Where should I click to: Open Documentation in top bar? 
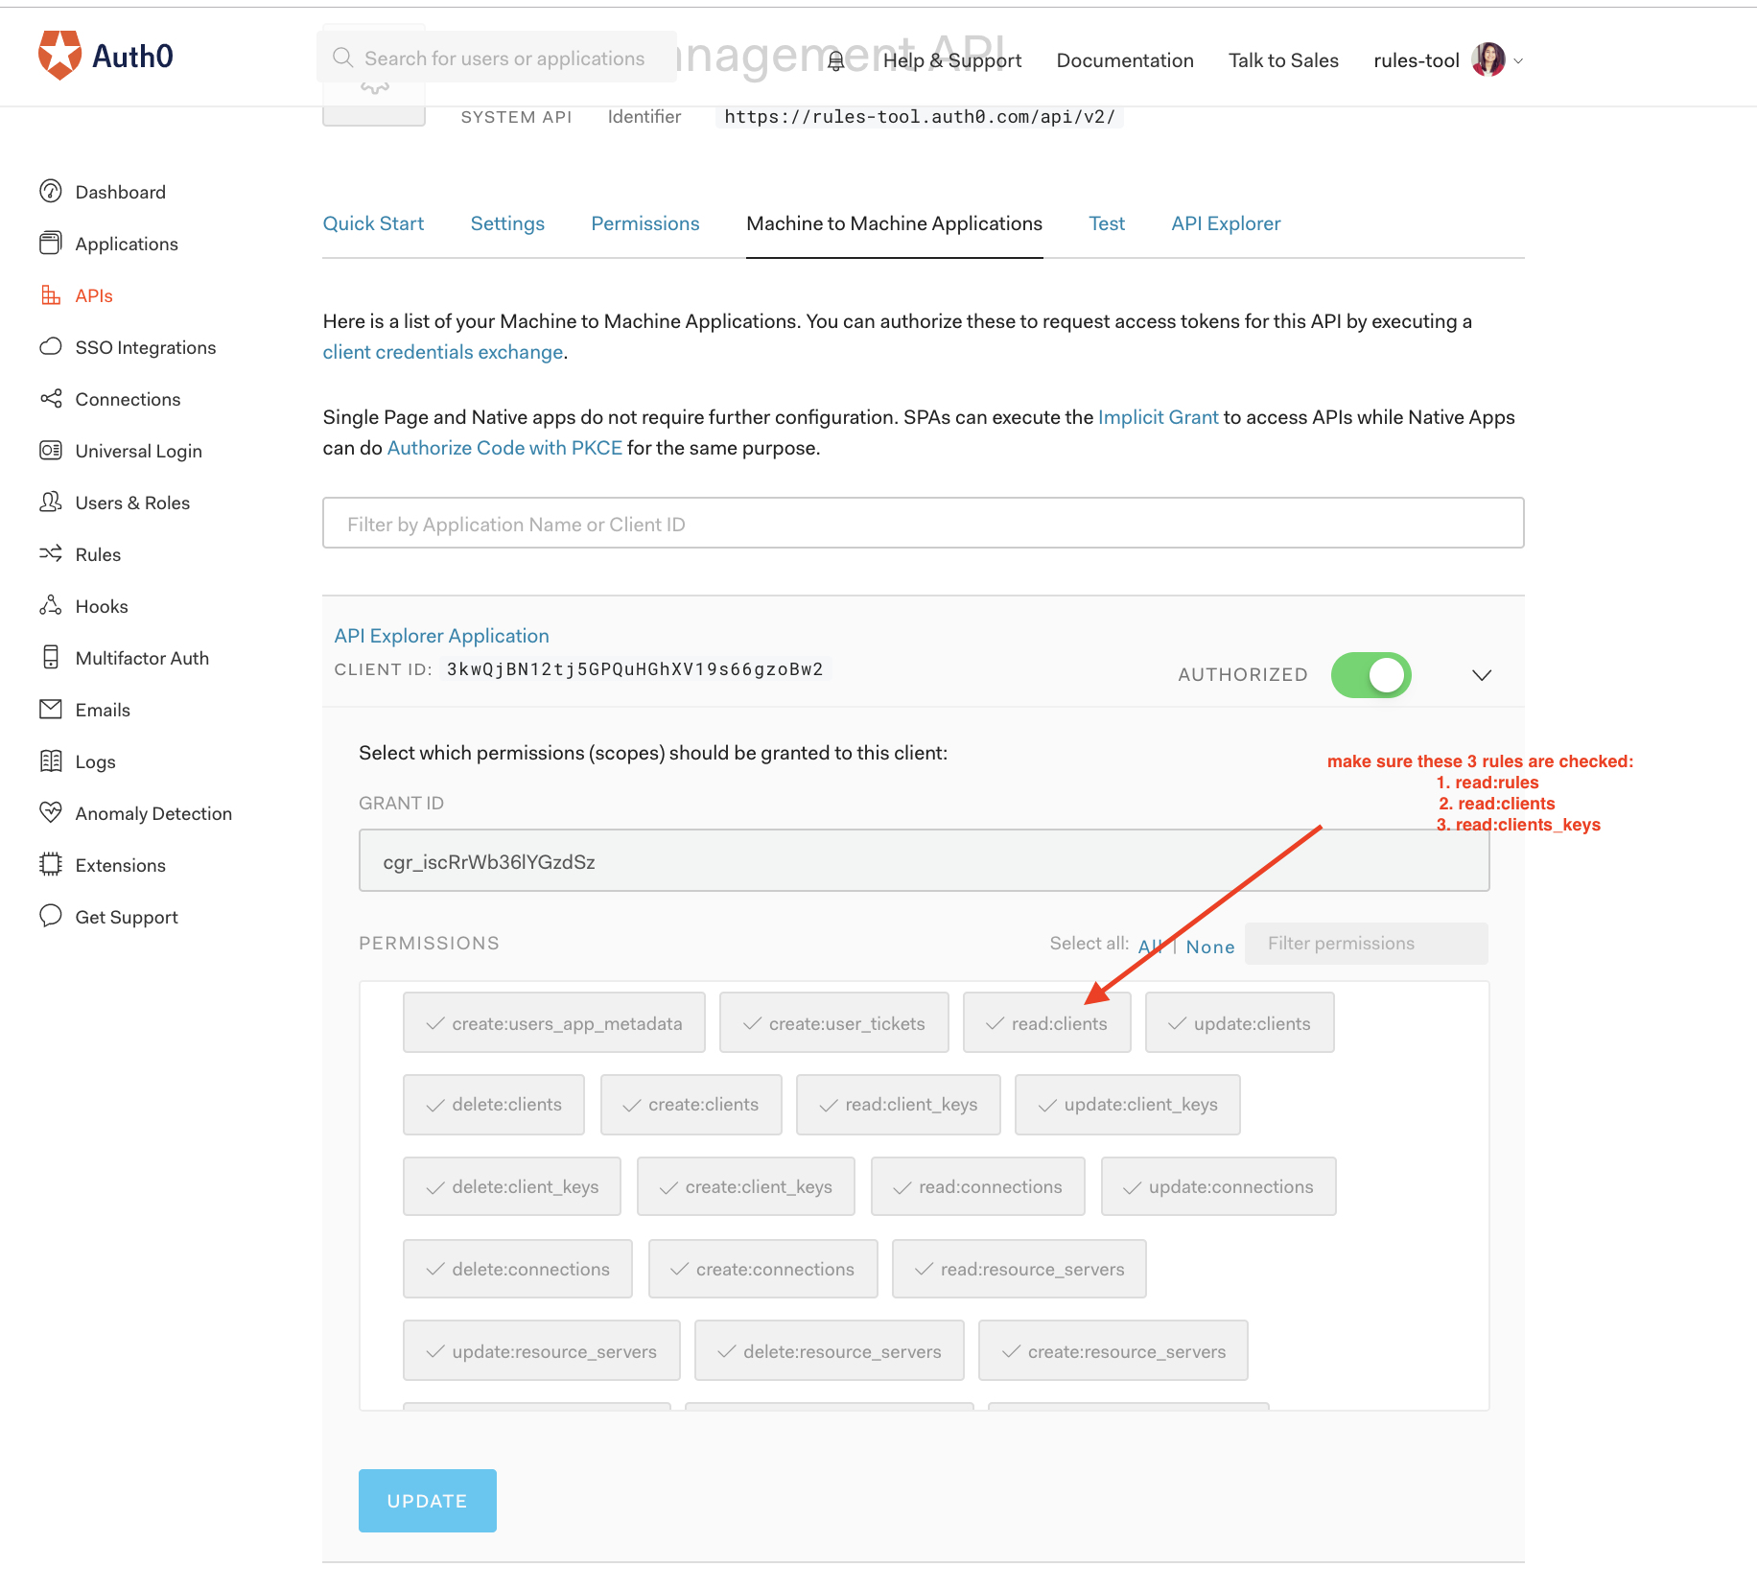pyautogui.click(x=1125, y=60)
